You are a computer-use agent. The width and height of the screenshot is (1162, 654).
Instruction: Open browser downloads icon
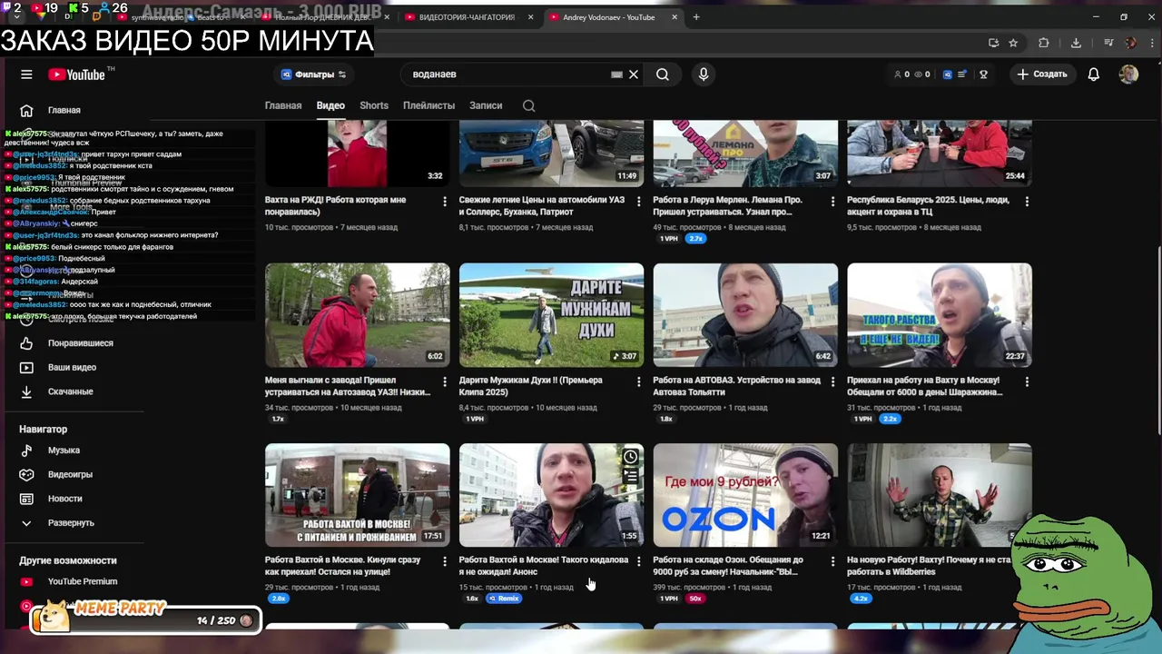[1076, 43]
